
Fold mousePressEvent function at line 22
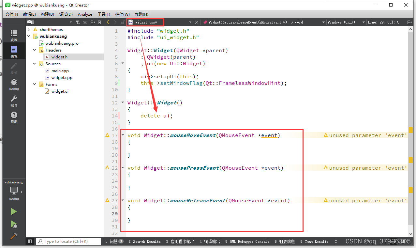pyautogui.click(x=123, y=167)
